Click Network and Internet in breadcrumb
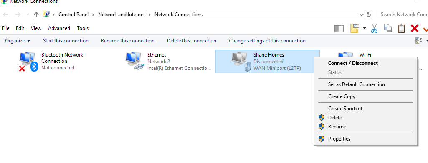This screenshot has width=428, height=163. coord(122,15)
